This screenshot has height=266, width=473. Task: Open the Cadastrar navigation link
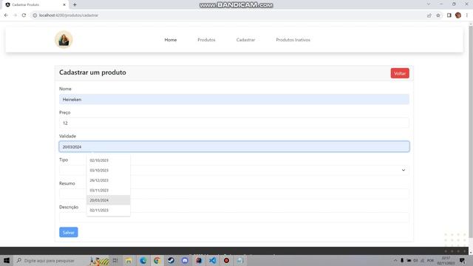[245, 40]
